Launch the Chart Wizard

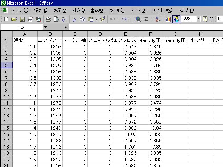tap(168, 19)
